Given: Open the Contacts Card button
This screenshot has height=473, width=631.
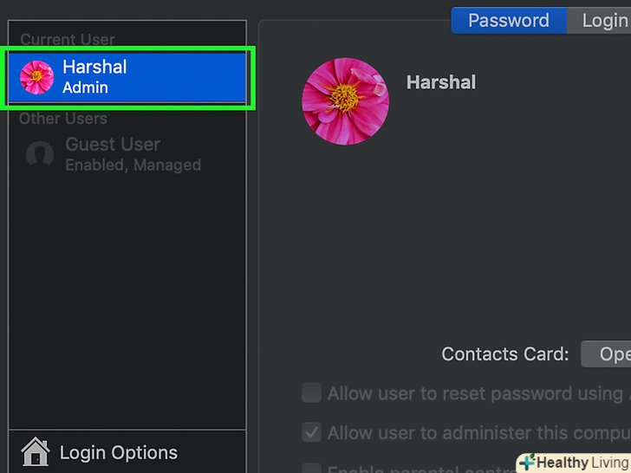Looking at the screenshot, I should point(606,353).
